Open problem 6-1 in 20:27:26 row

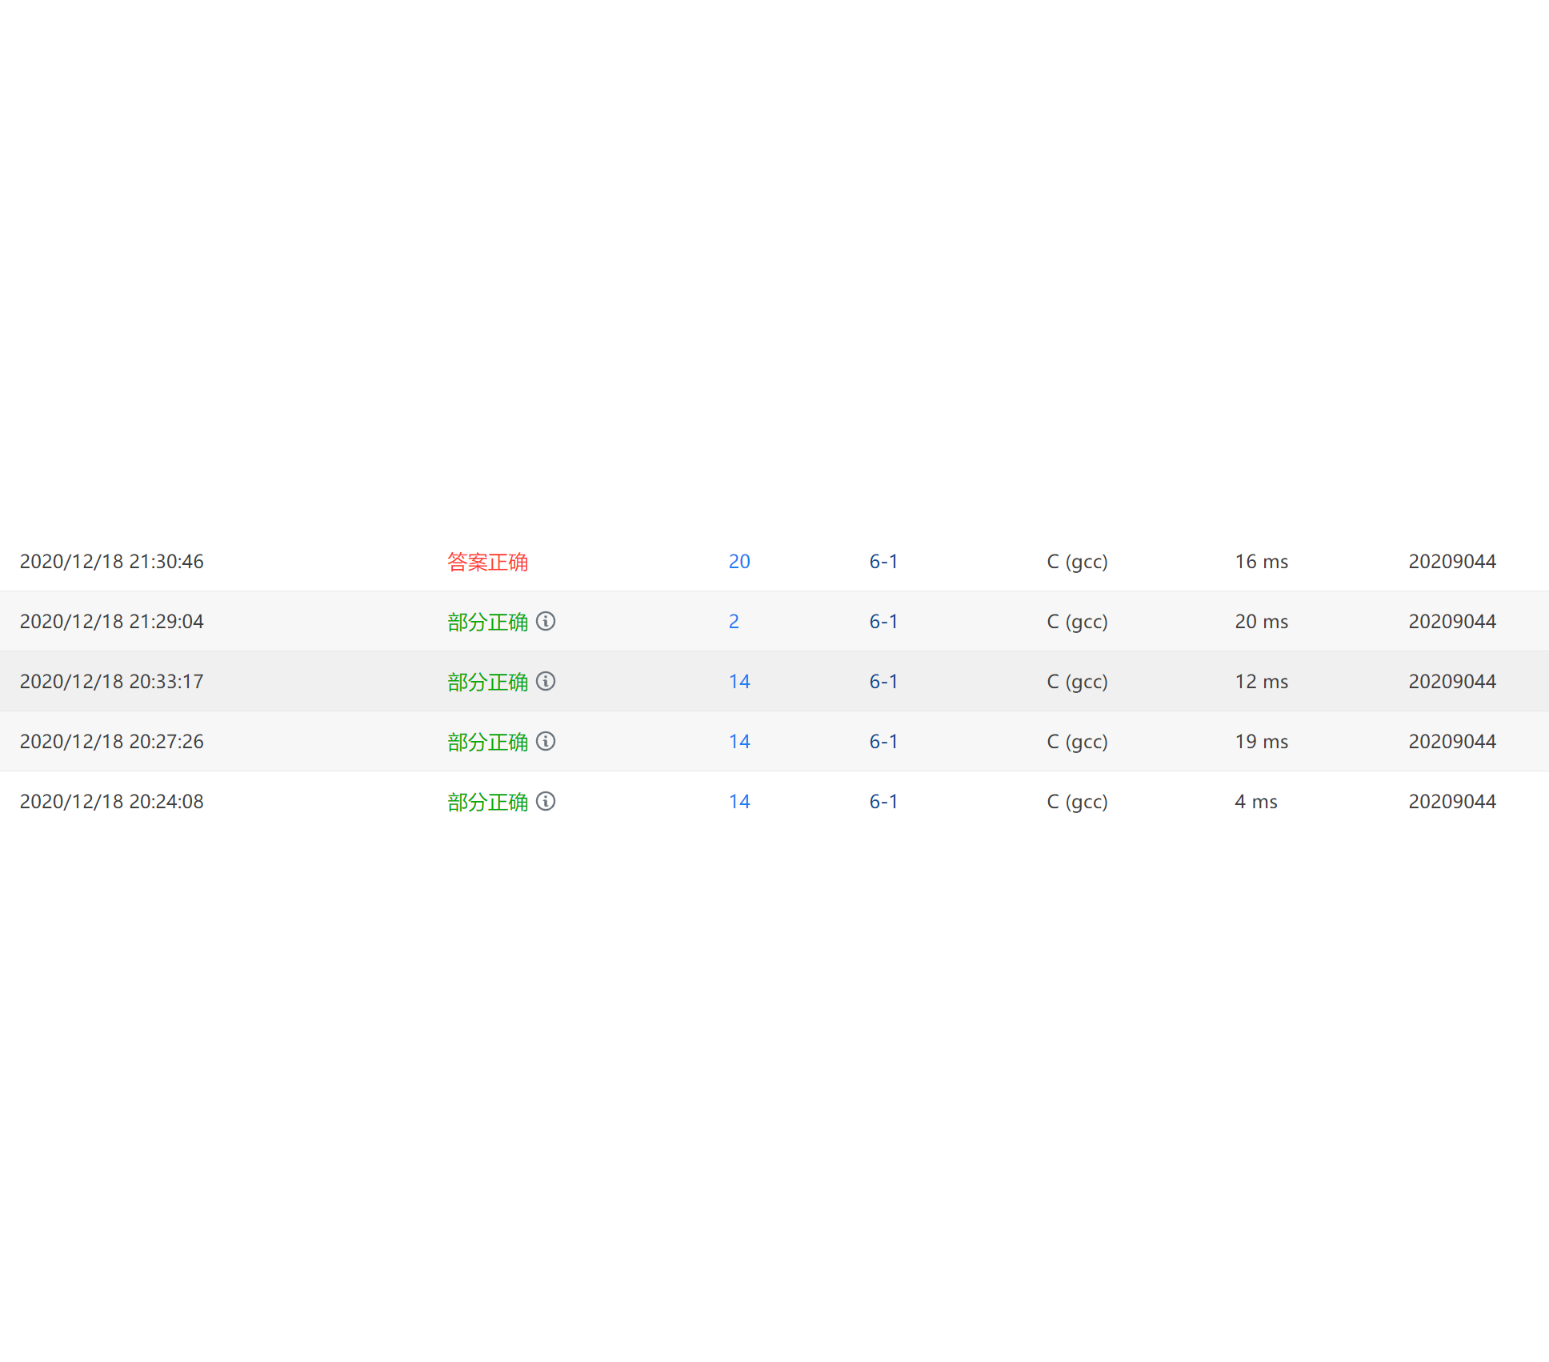coord(883,742)
